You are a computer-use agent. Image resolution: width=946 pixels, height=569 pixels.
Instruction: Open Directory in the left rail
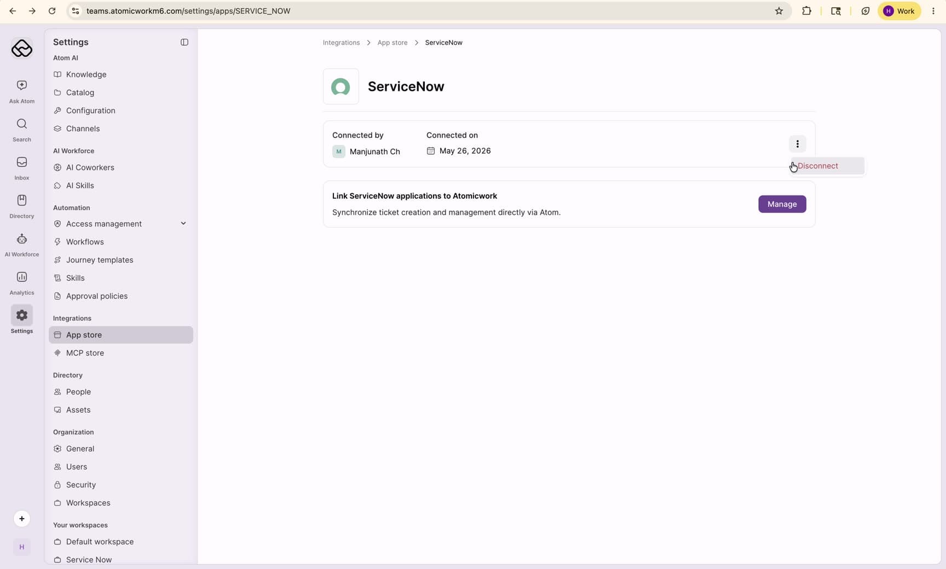(22, 206)
